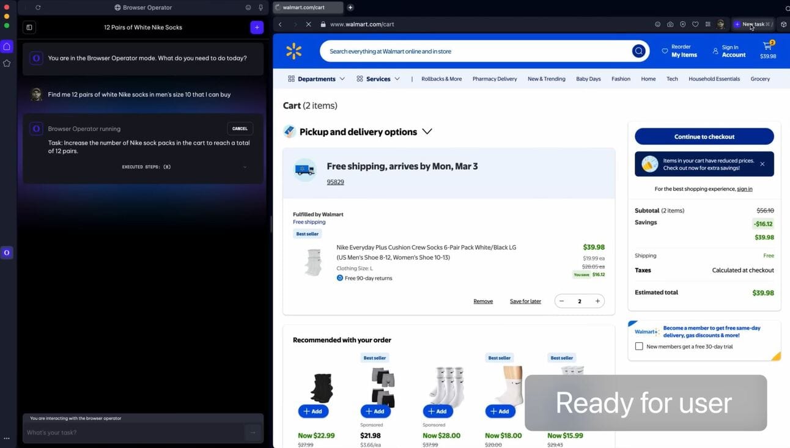Image resolution: width=790 pixels, height=448 pixels.
Task: Open the cart icon showing $39.98
Action: (x=768, y=50)
